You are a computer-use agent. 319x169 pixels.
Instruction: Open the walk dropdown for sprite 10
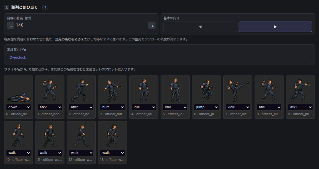(x=19, y=153)
